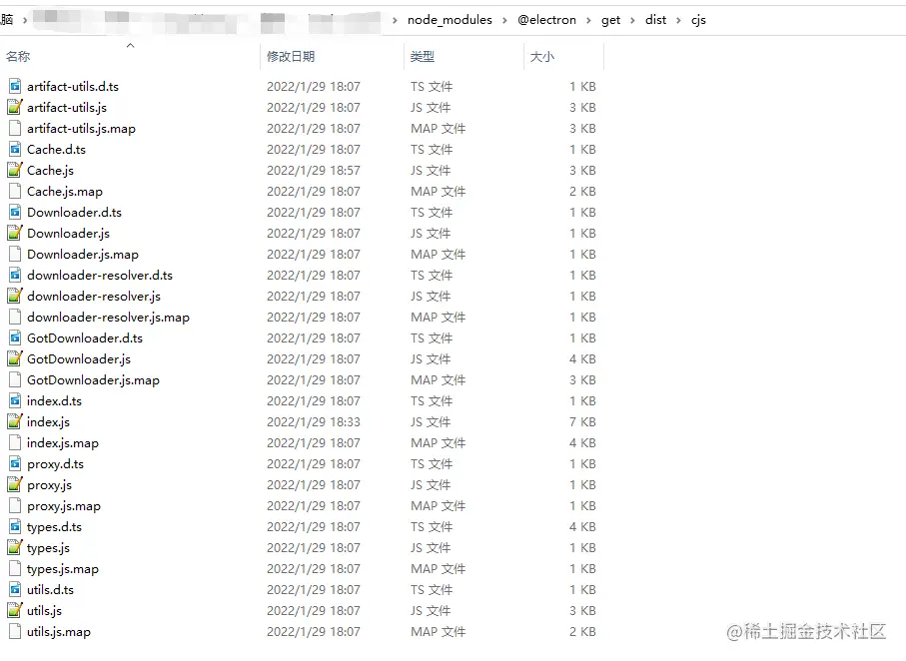This screenshot has height=661, width=906.
Task: Click the artifact-utils.js file icon
Action: 15,108
